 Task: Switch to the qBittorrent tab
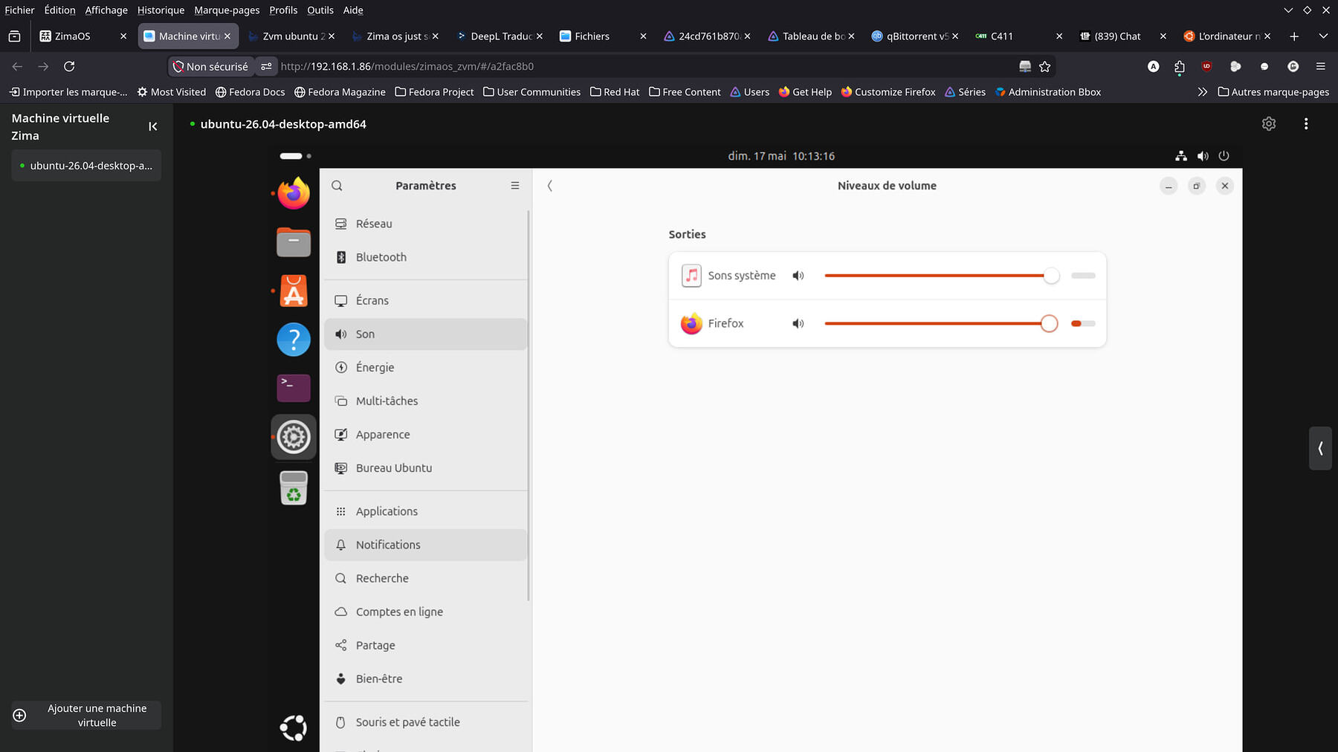tap(915, 36)
